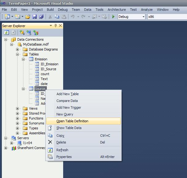Image resolution: width=187 pixels, height=178 pixels.
Task: Choose Copy in the context menu
Action: [x=83, y=136]
